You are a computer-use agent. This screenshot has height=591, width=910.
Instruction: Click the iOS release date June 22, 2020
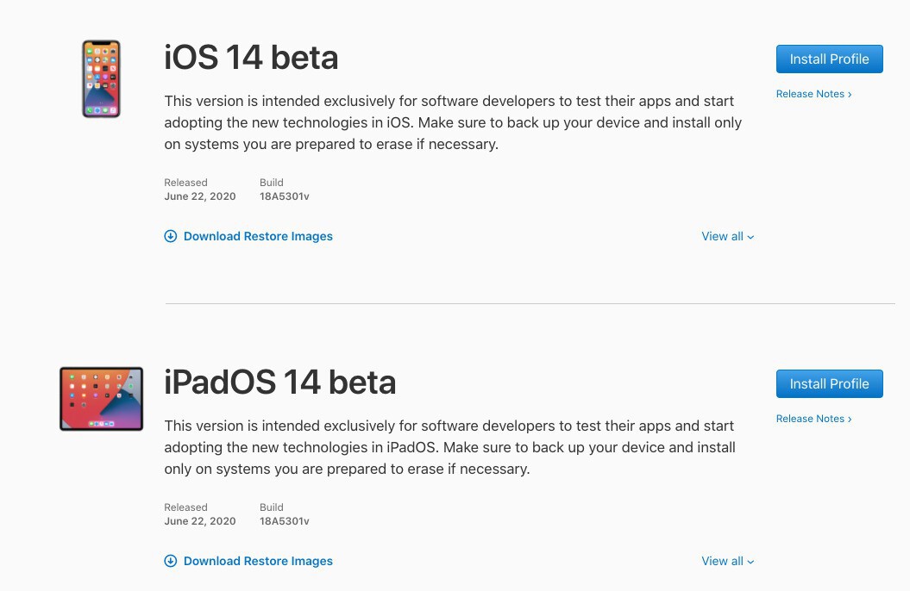tap(199, 196)
